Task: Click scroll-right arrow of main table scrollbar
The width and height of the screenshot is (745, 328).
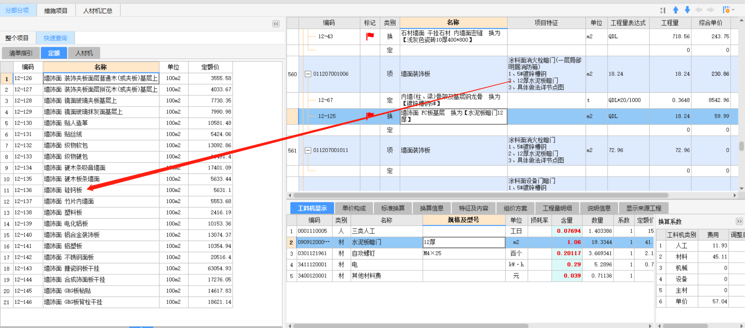Action: pyautogui.click(x=734, y=195)
